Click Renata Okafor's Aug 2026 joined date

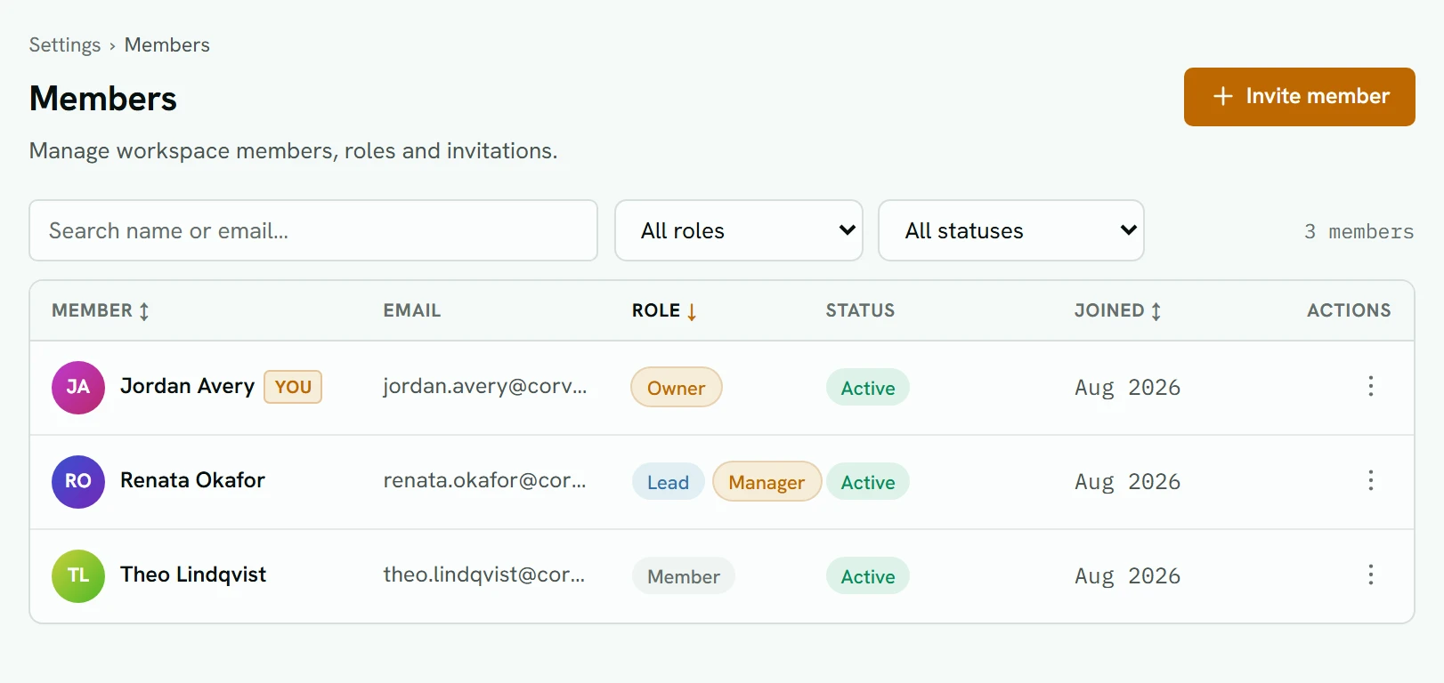tap(1128, 482)
